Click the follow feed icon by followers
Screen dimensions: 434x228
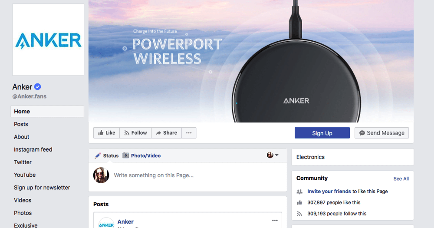pos(299,214)
